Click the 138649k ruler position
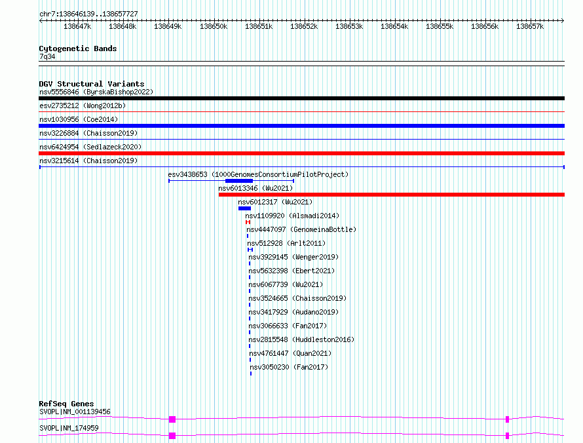The image size is (583, 443). click(168, 26)
